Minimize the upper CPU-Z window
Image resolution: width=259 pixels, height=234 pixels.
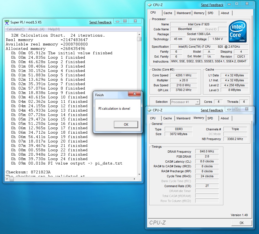[229, 4]
